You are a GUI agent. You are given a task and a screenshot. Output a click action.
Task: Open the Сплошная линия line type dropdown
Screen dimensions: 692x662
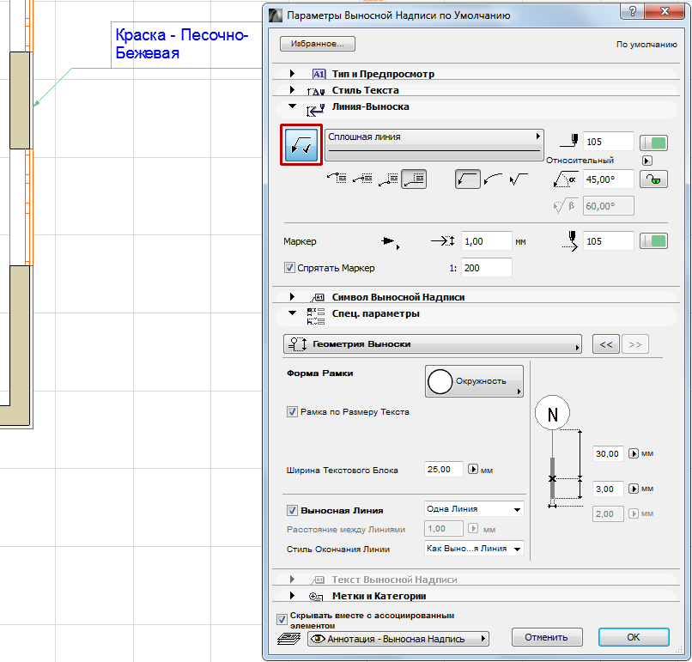434,142
